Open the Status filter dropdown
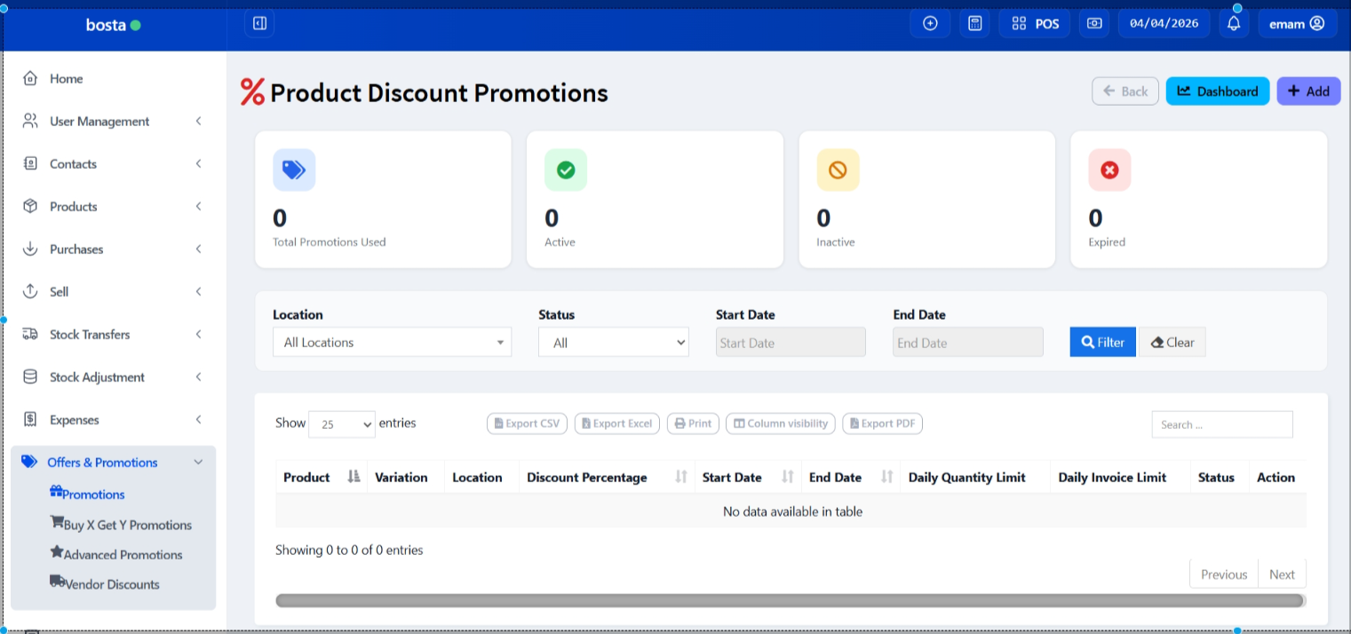This screenshot has width=1351, height=634. pyautogui.click(x=613, y=343)
